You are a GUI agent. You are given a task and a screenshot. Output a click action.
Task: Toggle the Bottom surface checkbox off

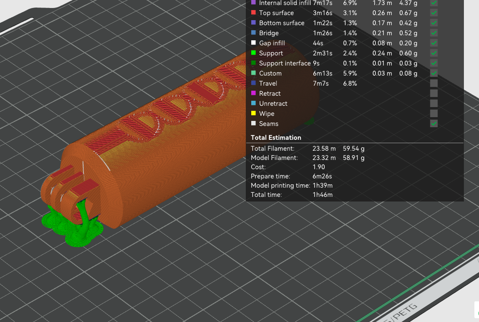tap(433, 23)
